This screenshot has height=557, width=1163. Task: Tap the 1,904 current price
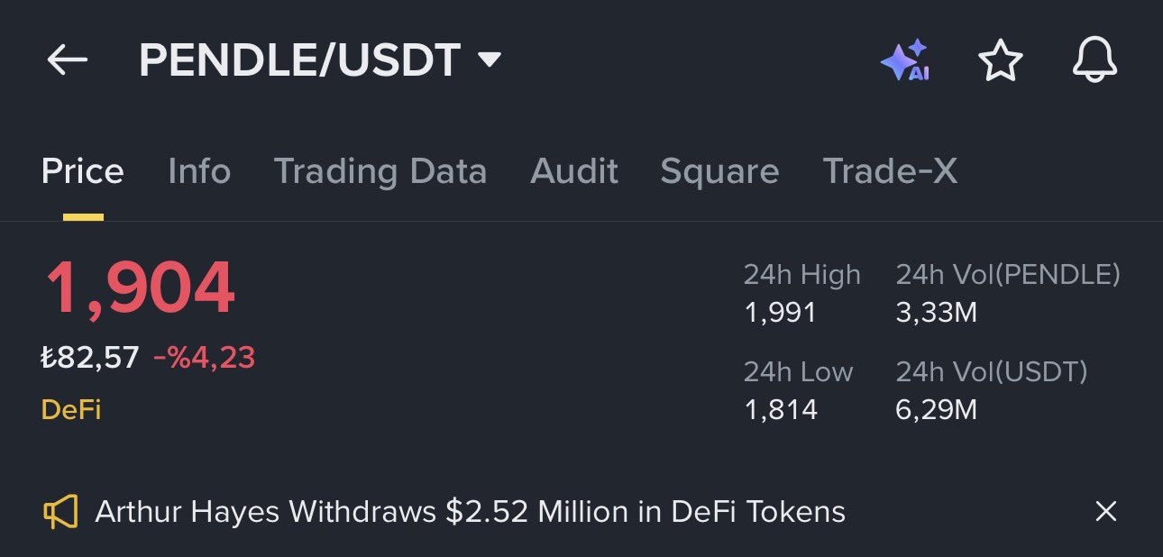coord(140,288)
